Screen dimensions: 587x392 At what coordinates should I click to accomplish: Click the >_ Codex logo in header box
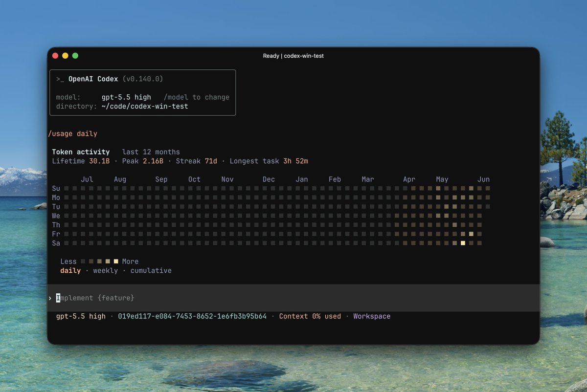click(60, 79)
